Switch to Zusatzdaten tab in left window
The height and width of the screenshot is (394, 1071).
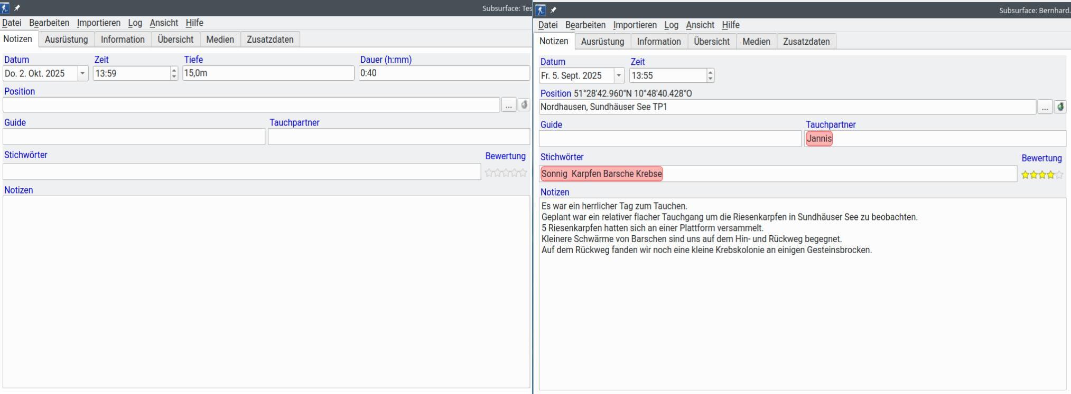coord(270,40)
